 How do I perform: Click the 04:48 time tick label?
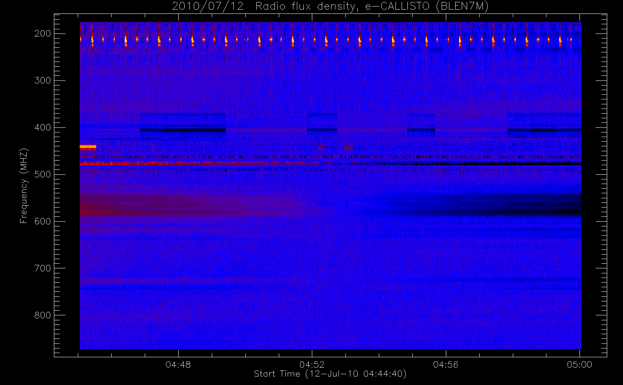178,365
